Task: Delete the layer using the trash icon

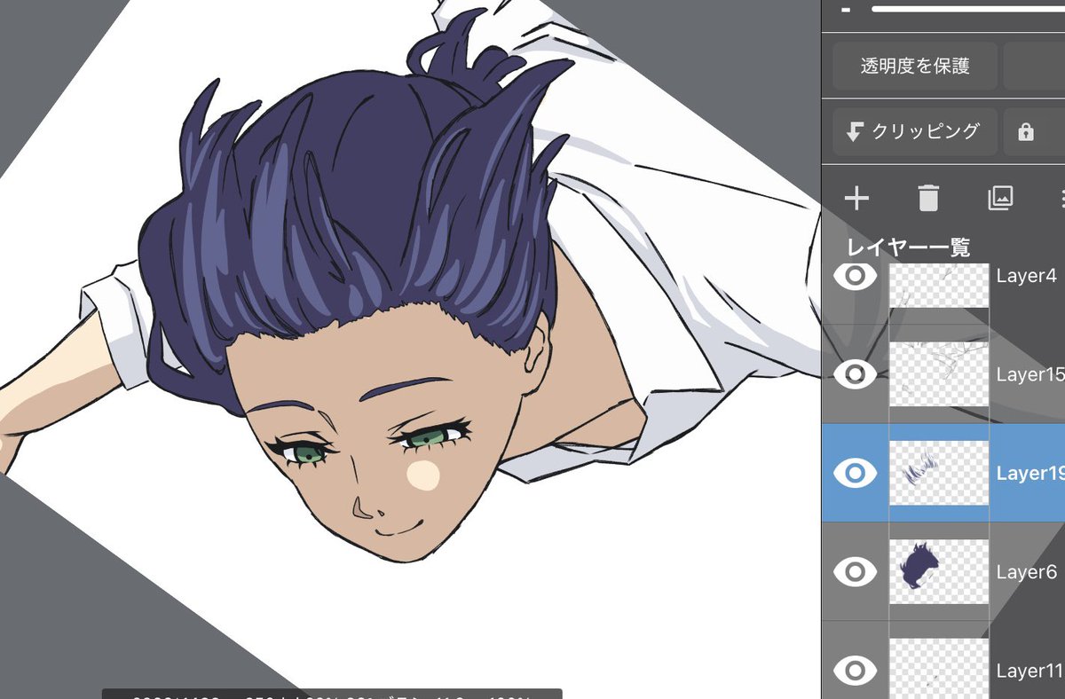Action: tap(928, 198)
